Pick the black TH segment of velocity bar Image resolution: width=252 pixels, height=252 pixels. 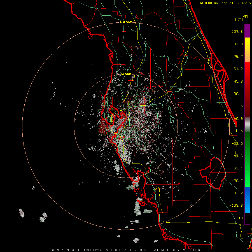(x=247, y=218)
